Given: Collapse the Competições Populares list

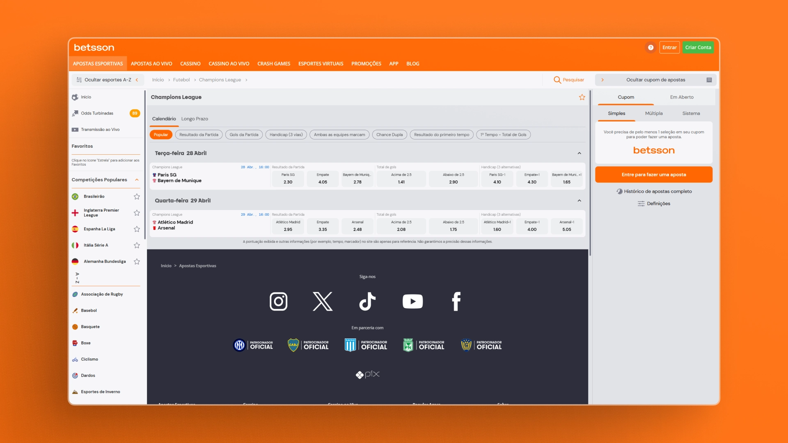Looking at the screenshot, I should coord(137,180).
